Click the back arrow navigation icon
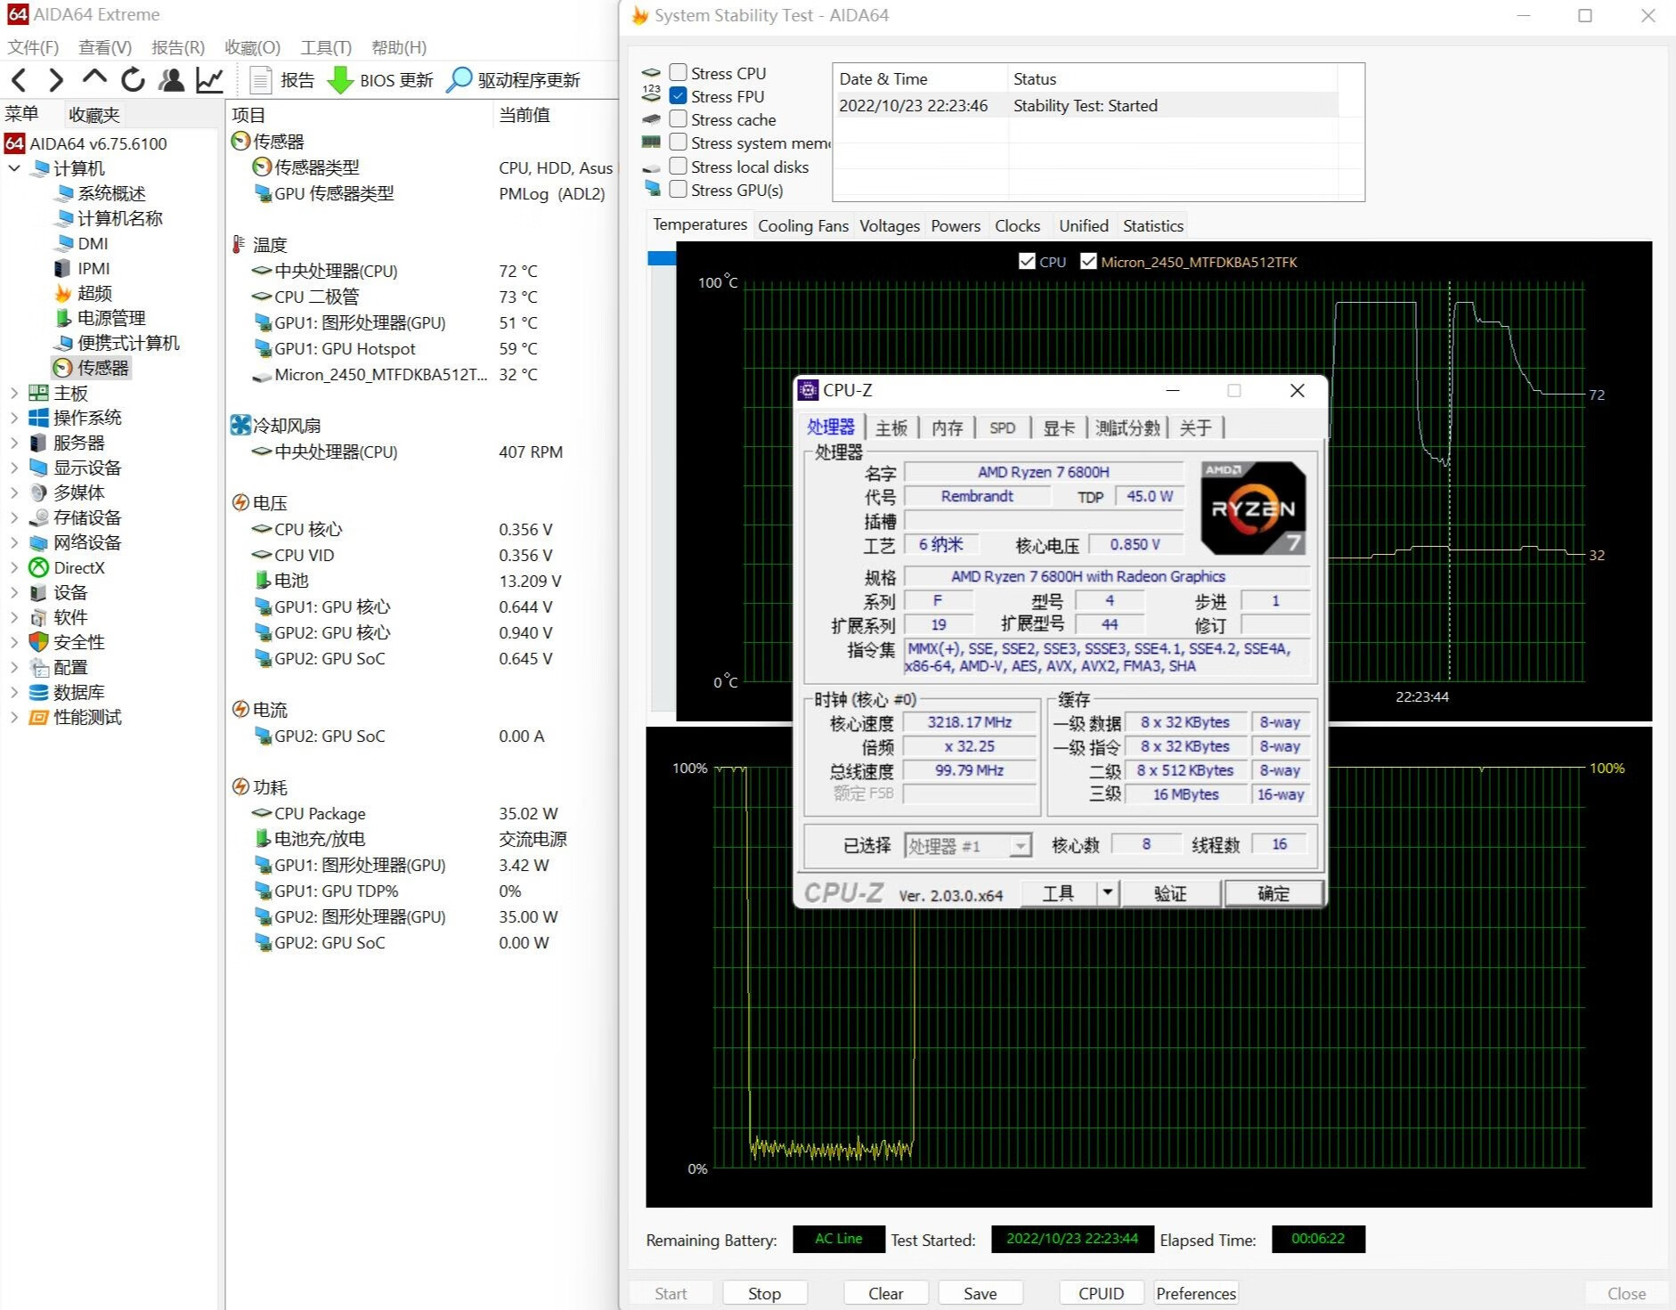The width and height of the screenshot is (1676, 1310). (19, 80)
